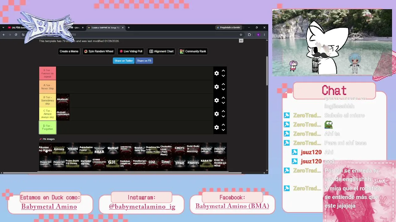
Task: Open settings gear for A Tier row
Action: pyautogui.click(x=217, y=87)
